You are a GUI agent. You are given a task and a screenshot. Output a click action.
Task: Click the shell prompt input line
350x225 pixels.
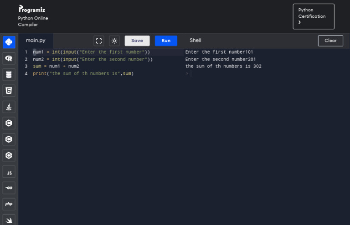point(266,74)
